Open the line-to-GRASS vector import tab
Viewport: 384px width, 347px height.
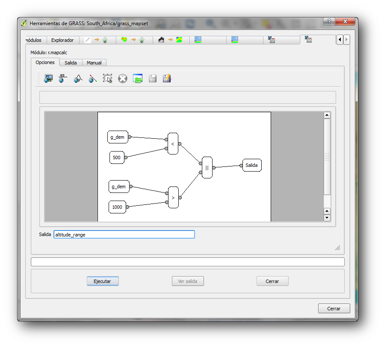coord(97,40)
